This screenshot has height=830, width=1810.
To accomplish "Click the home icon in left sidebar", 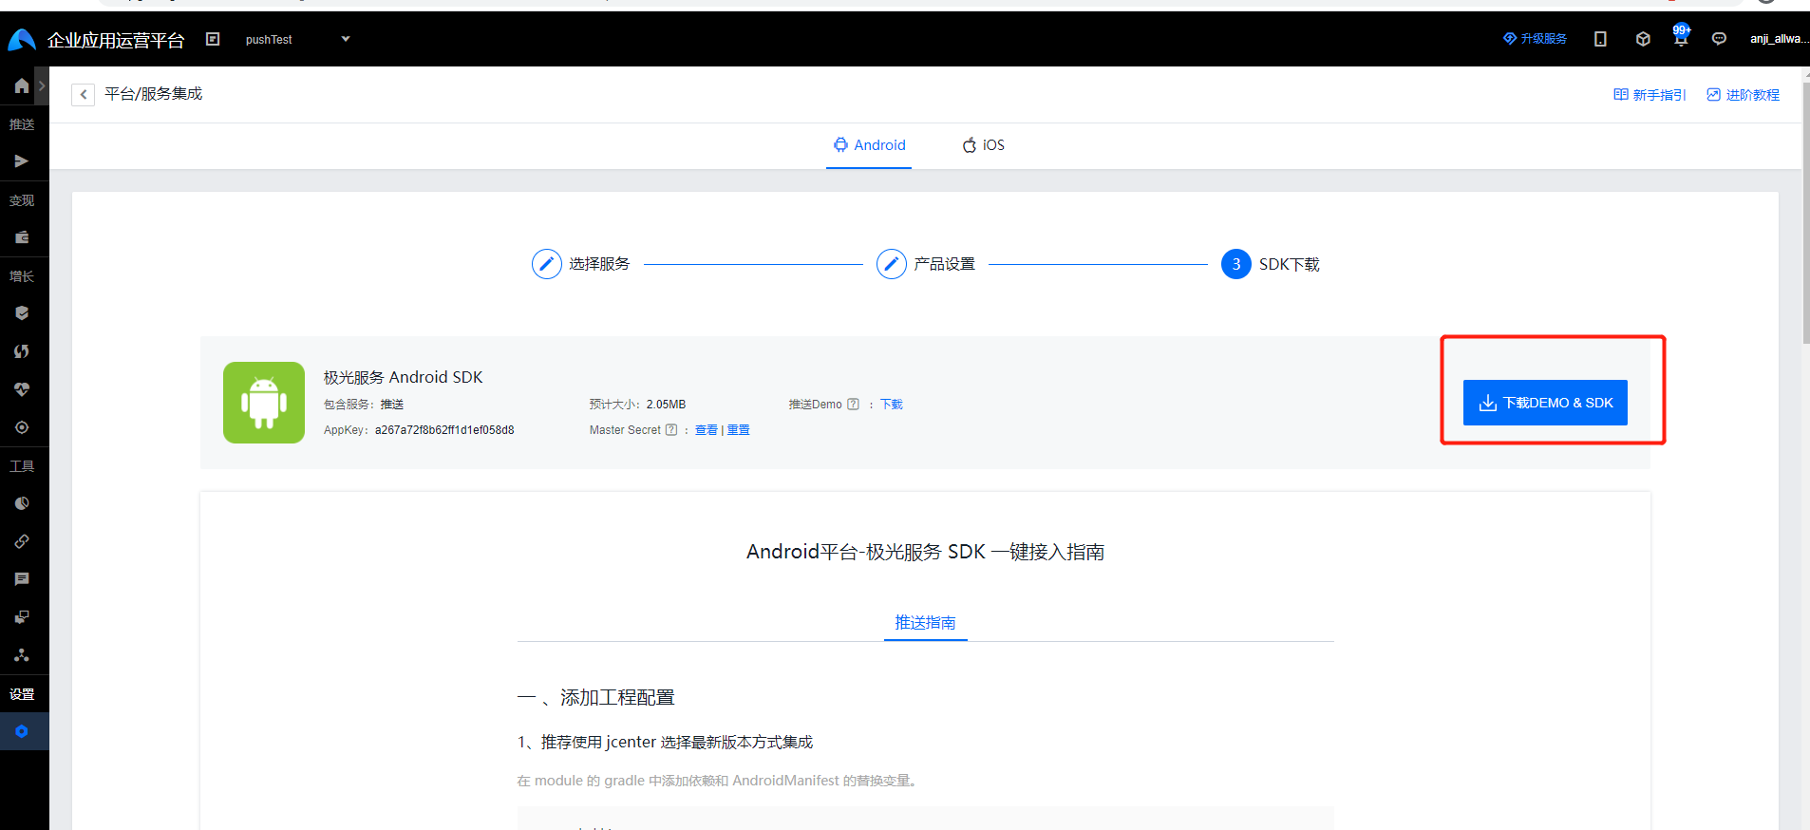I will click(21, 86).
